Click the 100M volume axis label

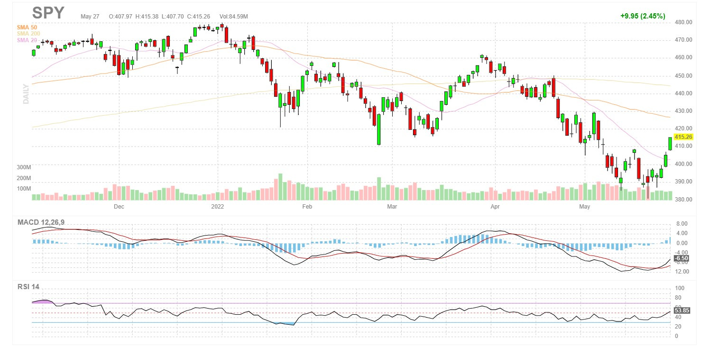point(25,189)
